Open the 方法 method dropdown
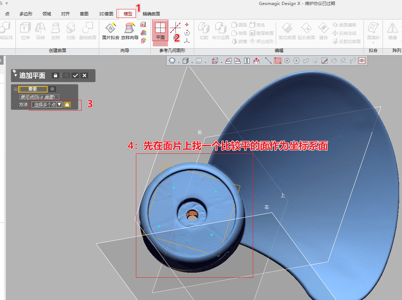 (x=60, y=104)
